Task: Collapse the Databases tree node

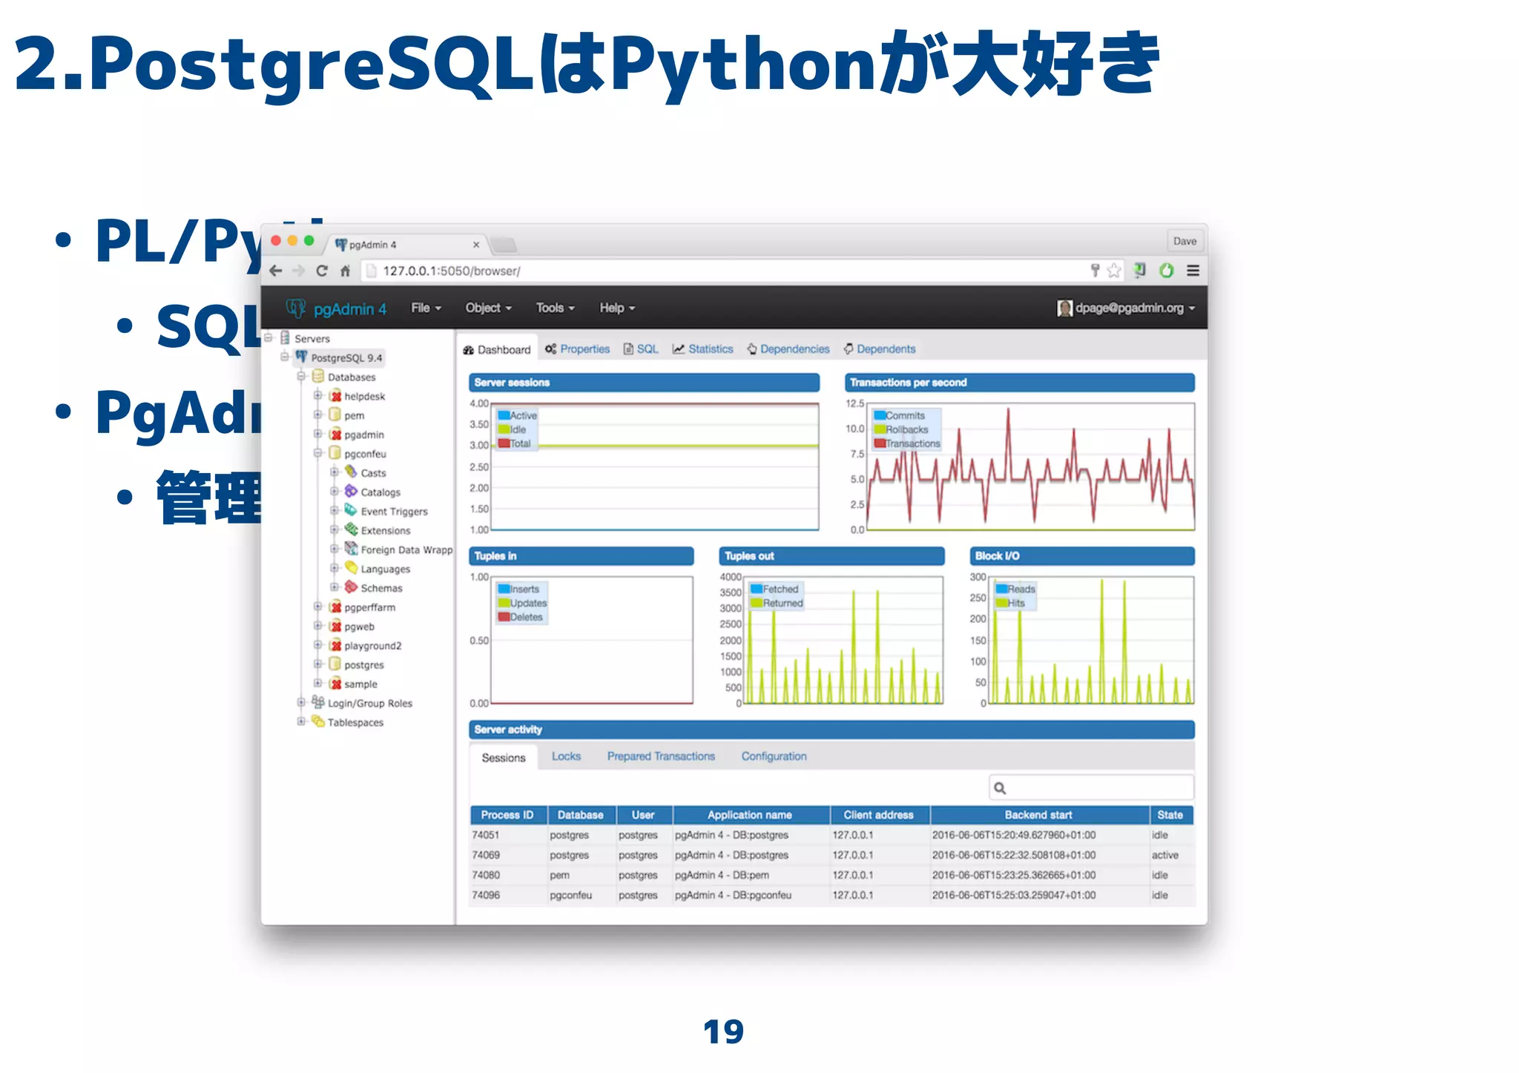Action: [302, 377]
